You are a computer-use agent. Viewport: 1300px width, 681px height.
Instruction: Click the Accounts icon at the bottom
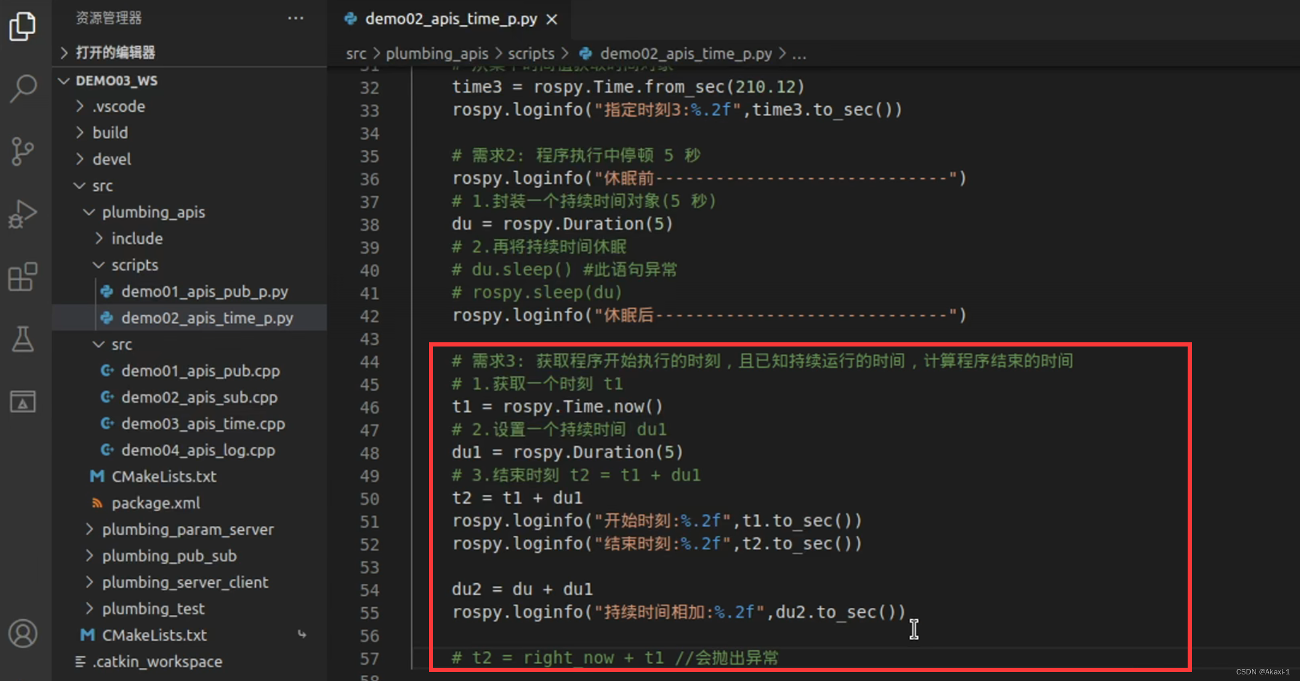(23, 632)
